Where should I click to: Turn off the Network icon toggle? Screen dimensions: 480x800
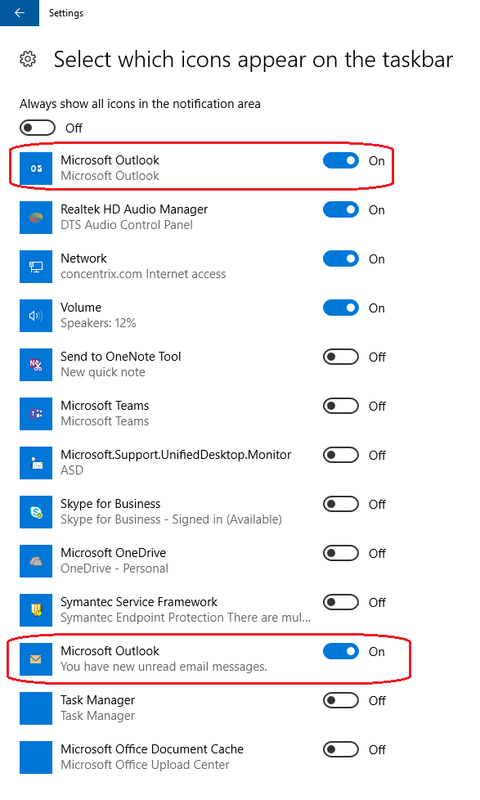pyautogui.click(x=341, y=258)
